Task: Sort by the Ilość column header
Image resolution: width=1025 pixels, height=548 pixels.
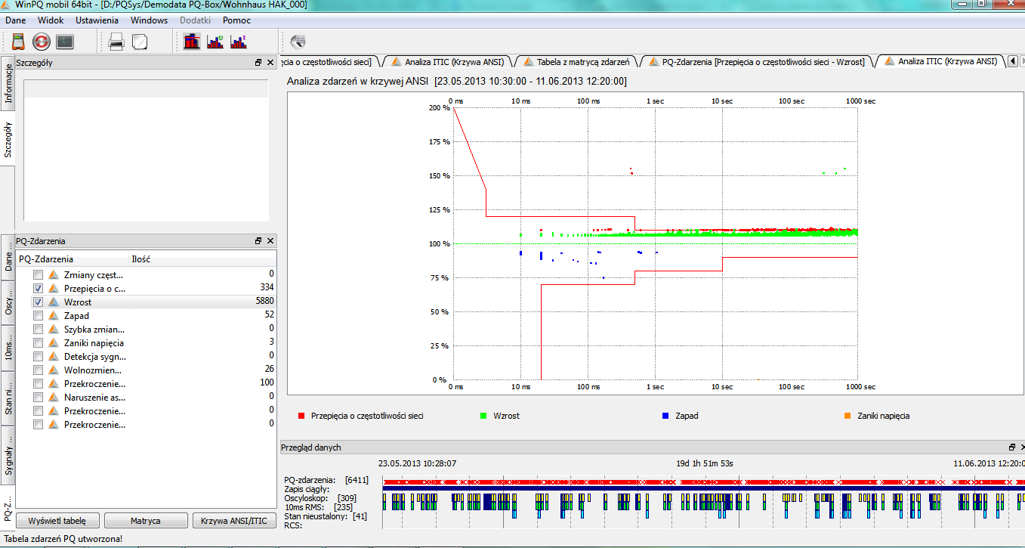Action: (202, 259)
